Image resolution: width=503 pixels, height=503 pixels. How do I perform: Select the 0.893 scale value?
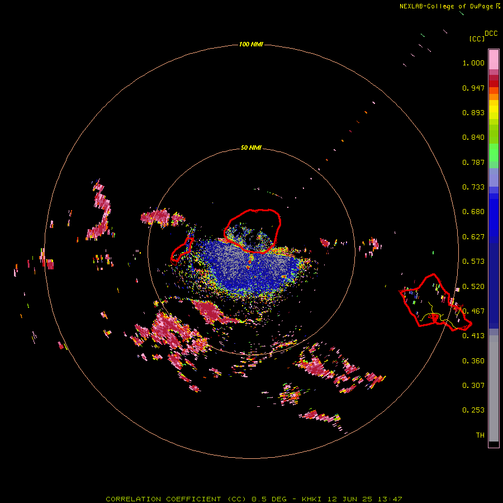point(473,112)
